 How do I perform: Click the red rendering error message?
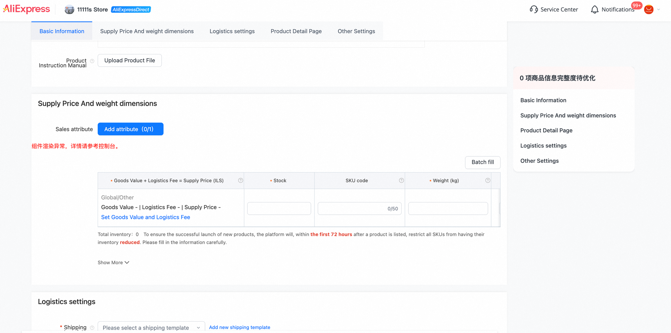(76, 146)
